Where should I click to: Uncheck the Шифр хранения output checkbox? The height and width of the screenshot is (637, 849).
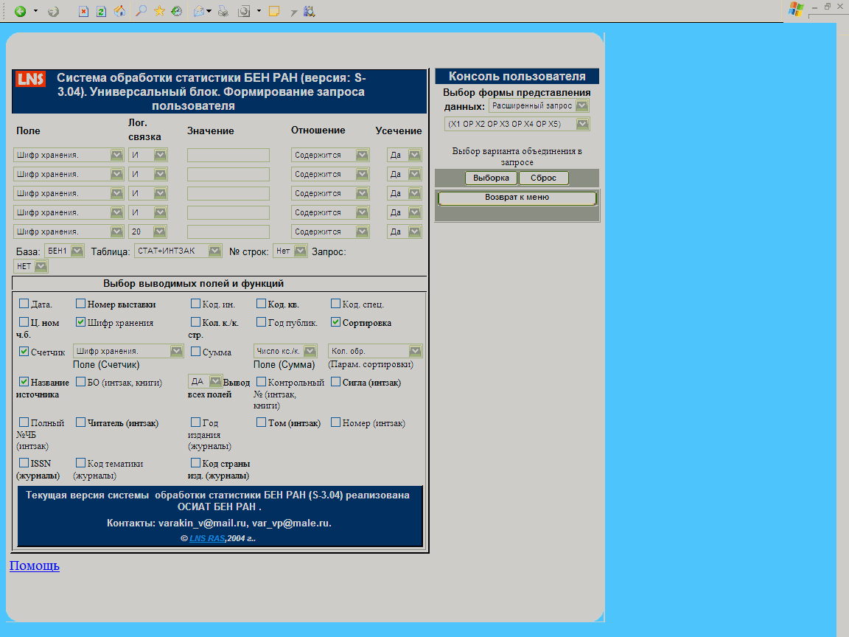81,322
